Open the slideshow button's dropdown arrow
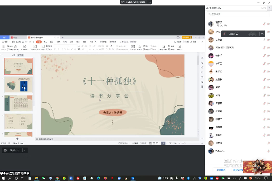 tap(167, 143)
